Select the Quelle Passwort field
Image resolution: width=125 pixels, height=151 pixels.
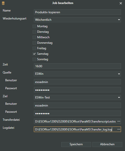(x=77, y=90)
